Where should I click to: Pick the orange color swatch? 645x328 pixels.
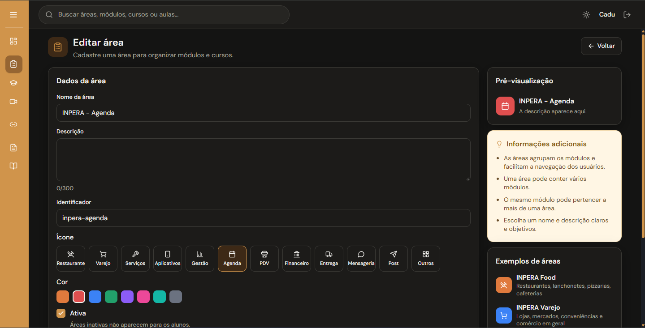pyautogui.click(x=63, y=297)
